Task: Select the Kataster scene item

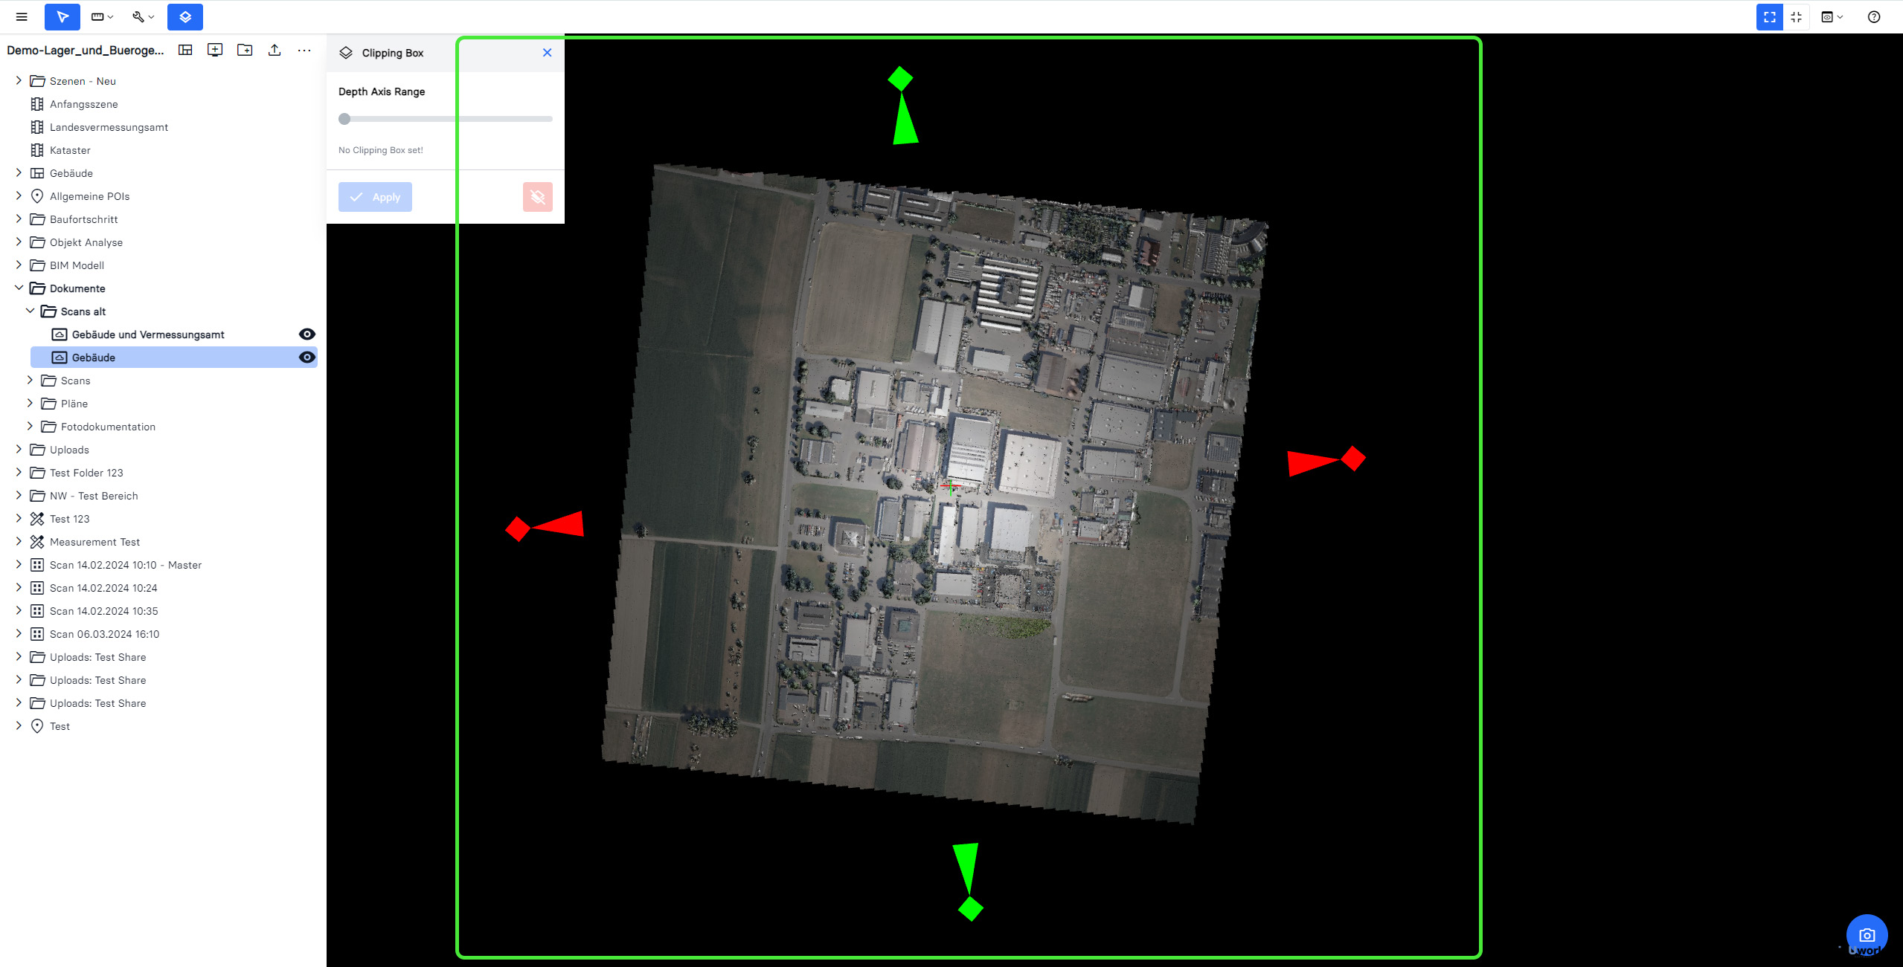Action: pyautogui.click(x=70, y=150)
